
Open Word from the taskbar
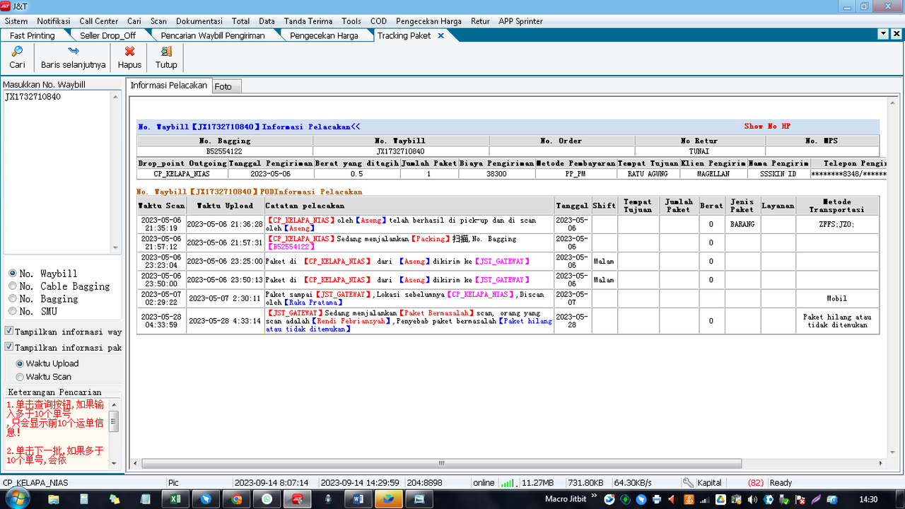(x=358, y=499)
